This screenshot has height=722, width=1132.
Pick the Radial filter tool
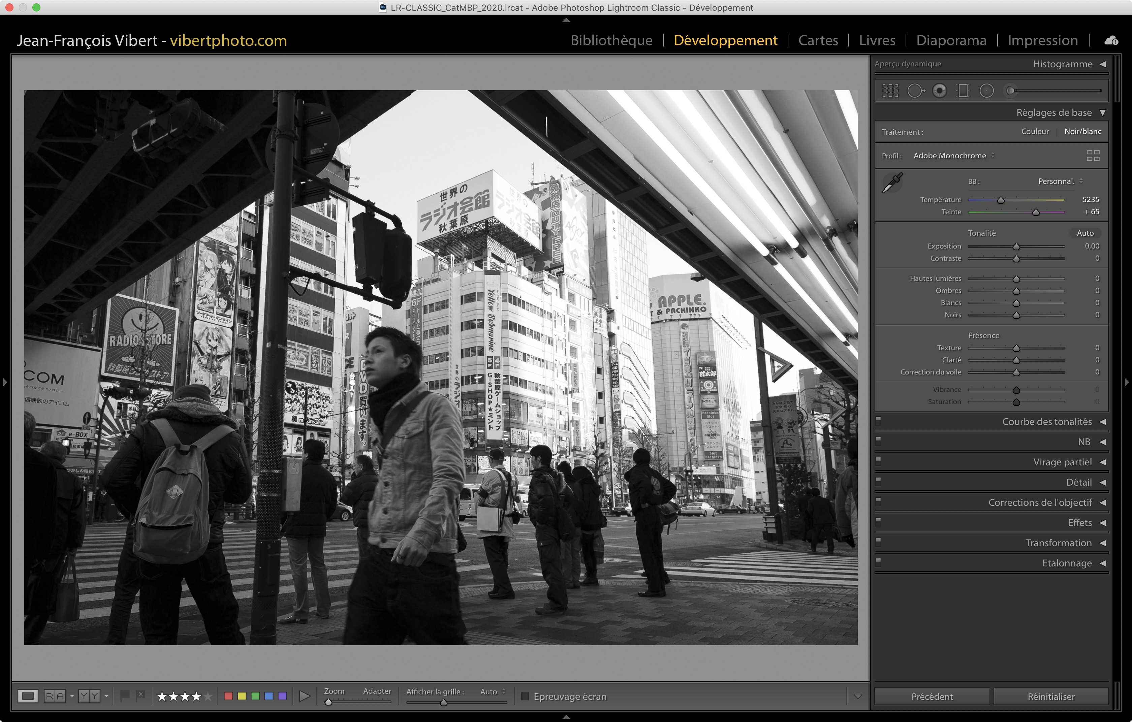(x=986, y=91)
